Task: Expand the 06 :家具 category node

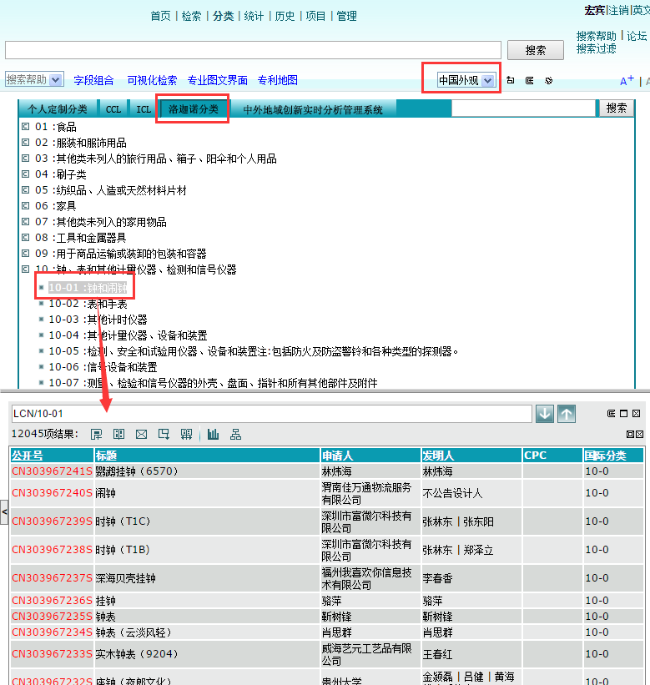Action: tap(26, 206)
